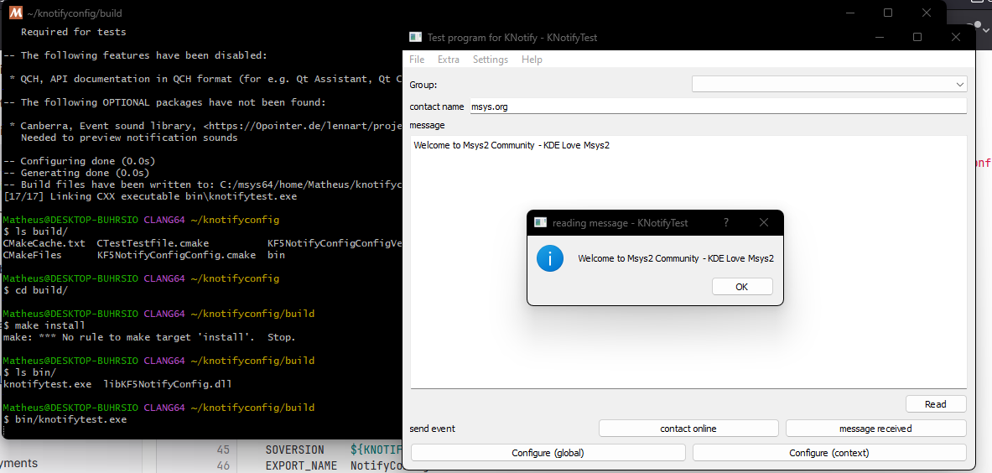Click the contact name field with msys.org
Viewport: 992px width, 473px height.
718,107
